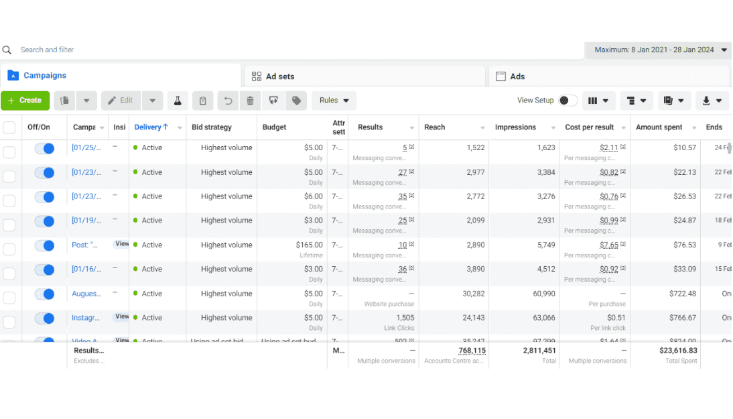Click the clipboard paste icon

202,101
